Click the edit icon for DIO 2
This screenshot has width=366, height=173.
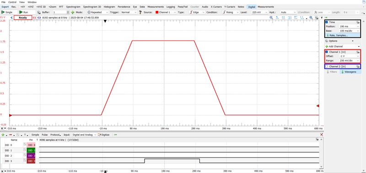[x=25, y=155]
